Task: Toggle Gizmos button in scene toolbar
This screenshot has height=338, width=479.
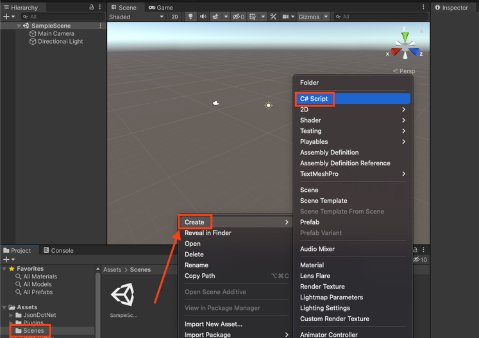Action: point(309,17)
